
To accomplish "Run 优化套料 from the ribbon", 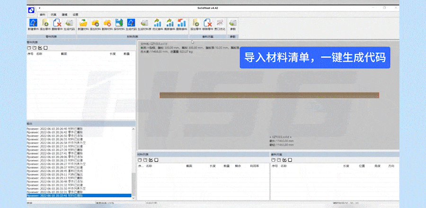I will (x=158, y=24).
